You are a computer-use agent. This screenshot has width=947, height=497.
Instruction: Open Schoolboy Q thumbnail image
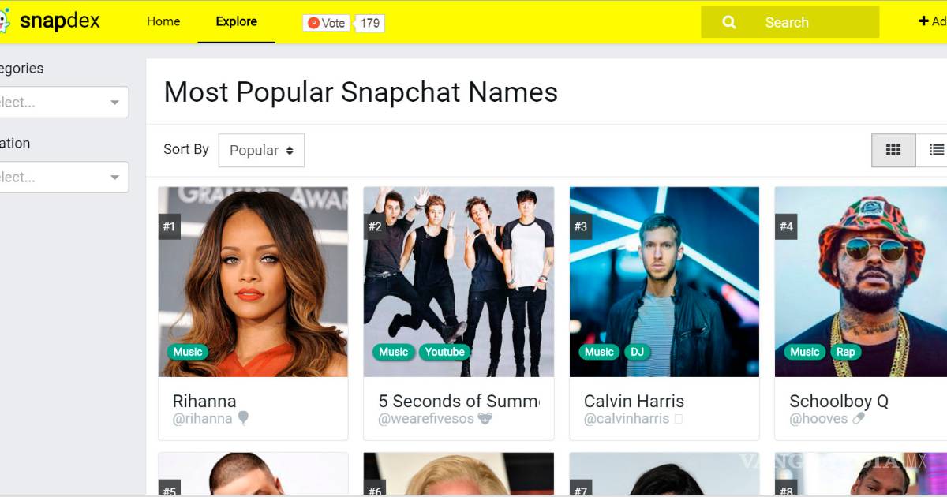coord(860,282)
